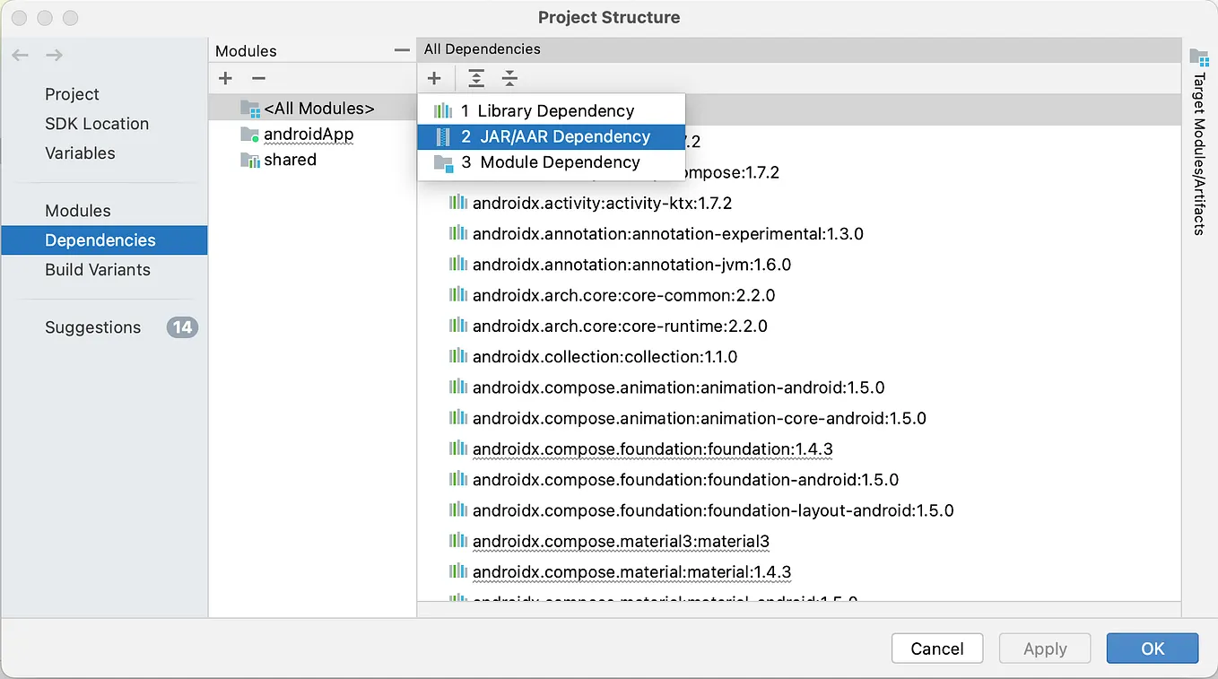Click the Cancel button
The height and width of the screenshot is (679, 1218).
tap(936, 648)
